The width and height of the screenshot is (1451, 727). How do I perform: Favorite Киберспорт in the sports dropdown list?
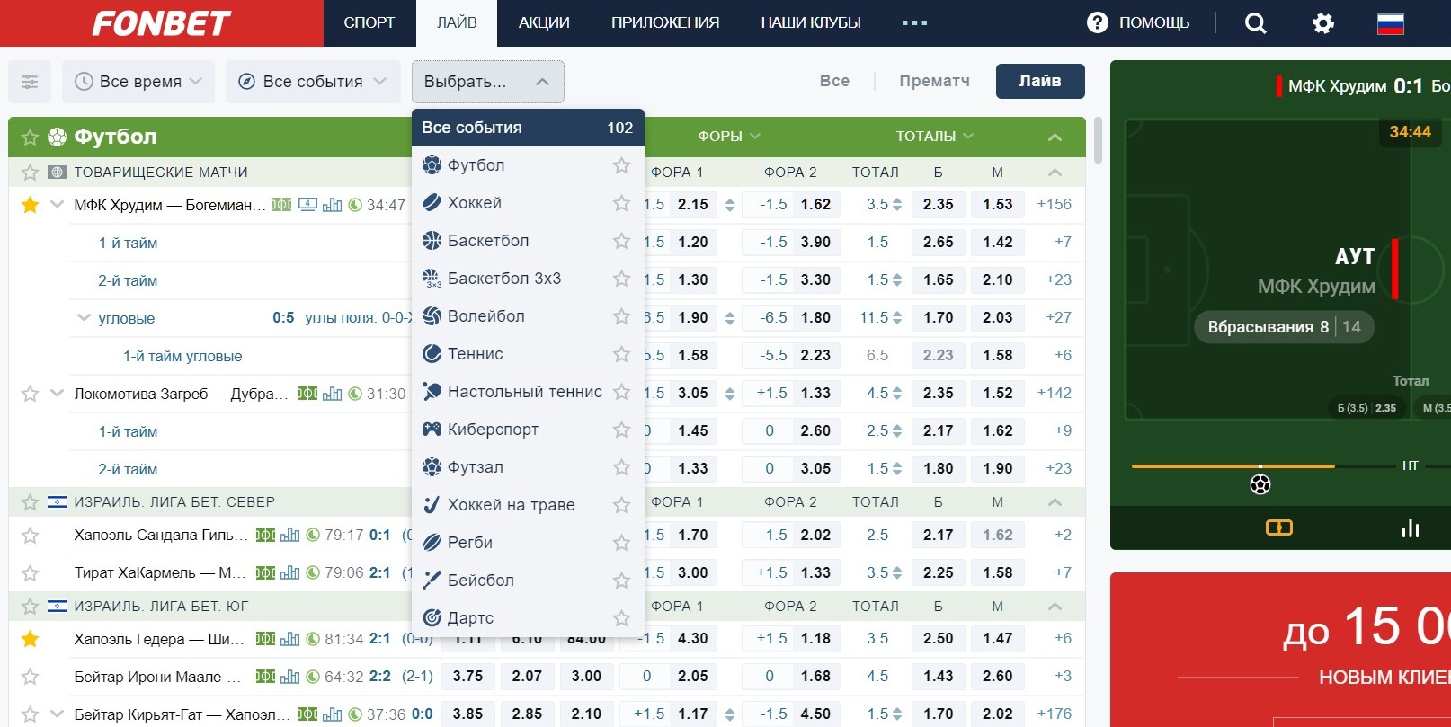621,430
